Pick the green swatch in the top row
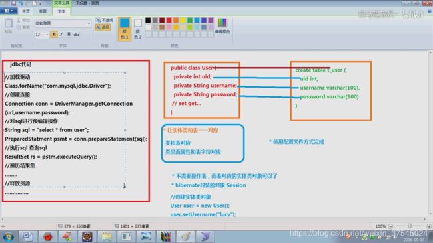Image resolution: width=433 pixels, height=243 pixels. pos(190,20)
